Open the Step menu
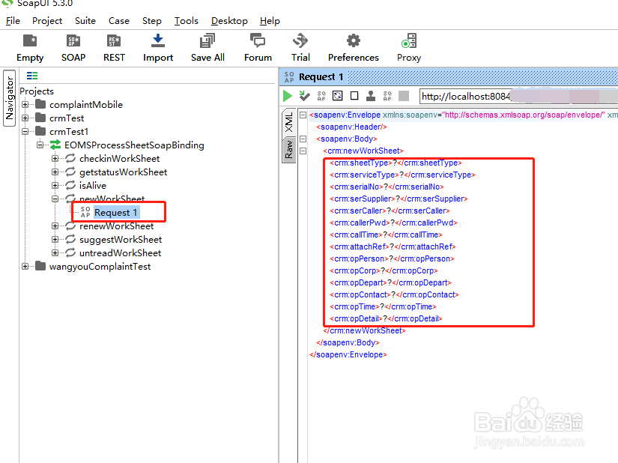The height and width of the screenshot is (463, 618). point(152,21)
